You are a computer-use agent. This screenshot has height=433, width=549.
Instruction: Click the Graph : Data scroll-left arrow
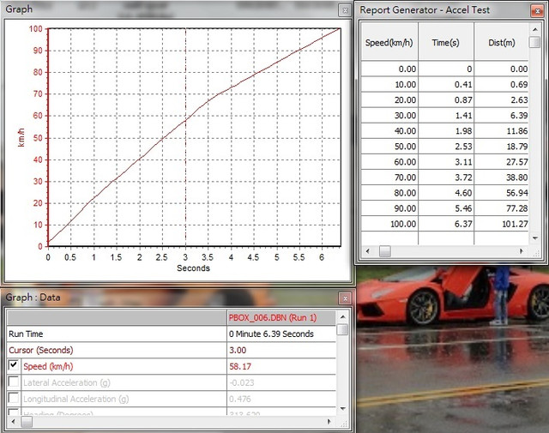[x=13, y=422]
